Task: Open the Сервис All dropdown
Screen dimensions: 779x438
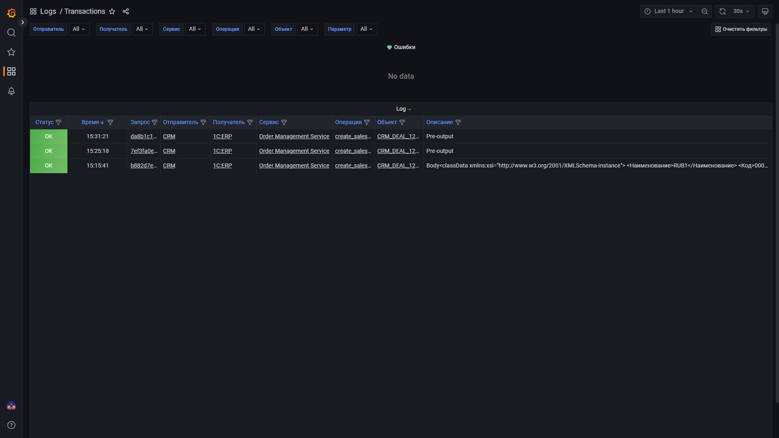Action: pos(196,29)
